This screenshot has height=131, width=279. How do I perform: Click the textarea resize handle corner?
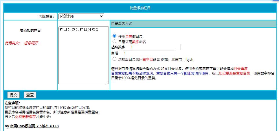point(107,82)
